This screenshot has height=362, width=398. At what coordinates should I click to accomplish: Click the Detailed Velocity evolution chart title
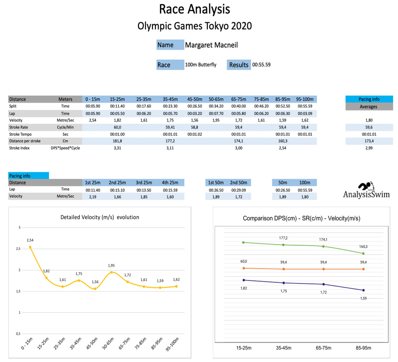(100, 217)
